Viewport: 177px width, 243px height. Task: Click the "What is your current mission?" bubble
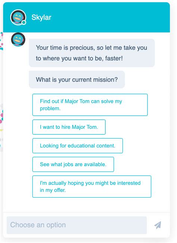click(x=77, y=79)
